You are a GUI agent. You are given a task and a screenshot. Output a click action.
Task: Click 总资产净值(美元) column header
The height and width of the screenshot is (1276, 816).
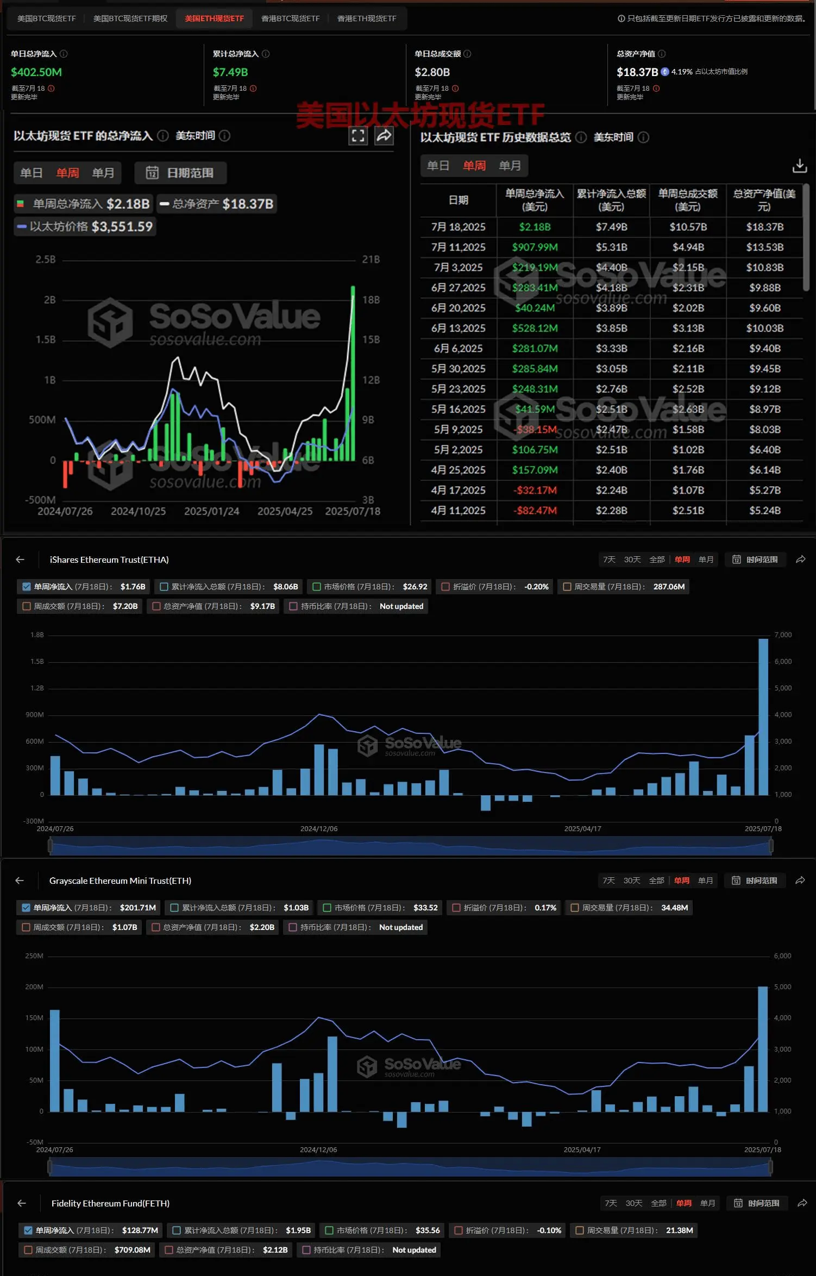[764, 200]
